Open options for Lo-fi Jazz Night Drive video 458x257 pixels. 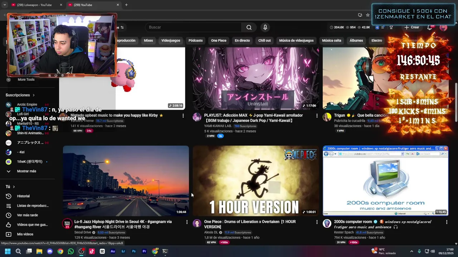coord(187,222)
